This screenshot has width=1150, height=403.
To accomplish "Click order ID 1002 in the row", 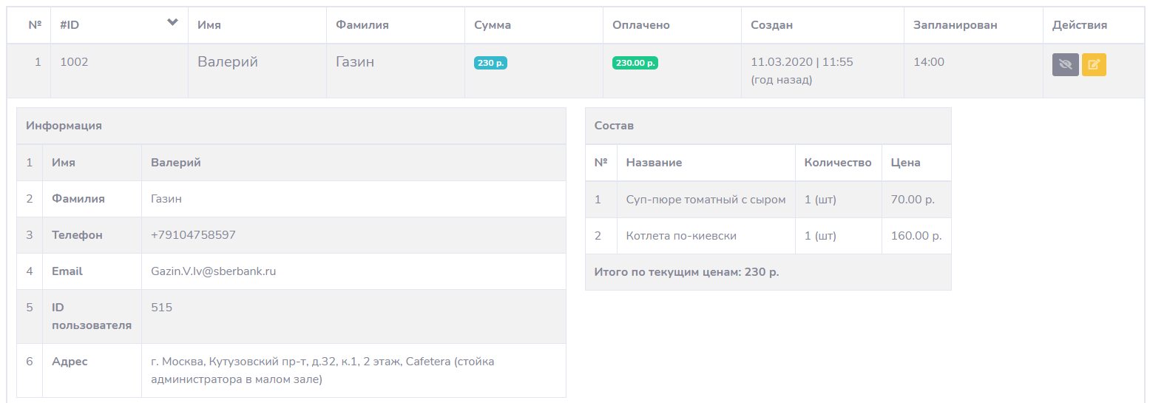I will (x=74, y=62).
